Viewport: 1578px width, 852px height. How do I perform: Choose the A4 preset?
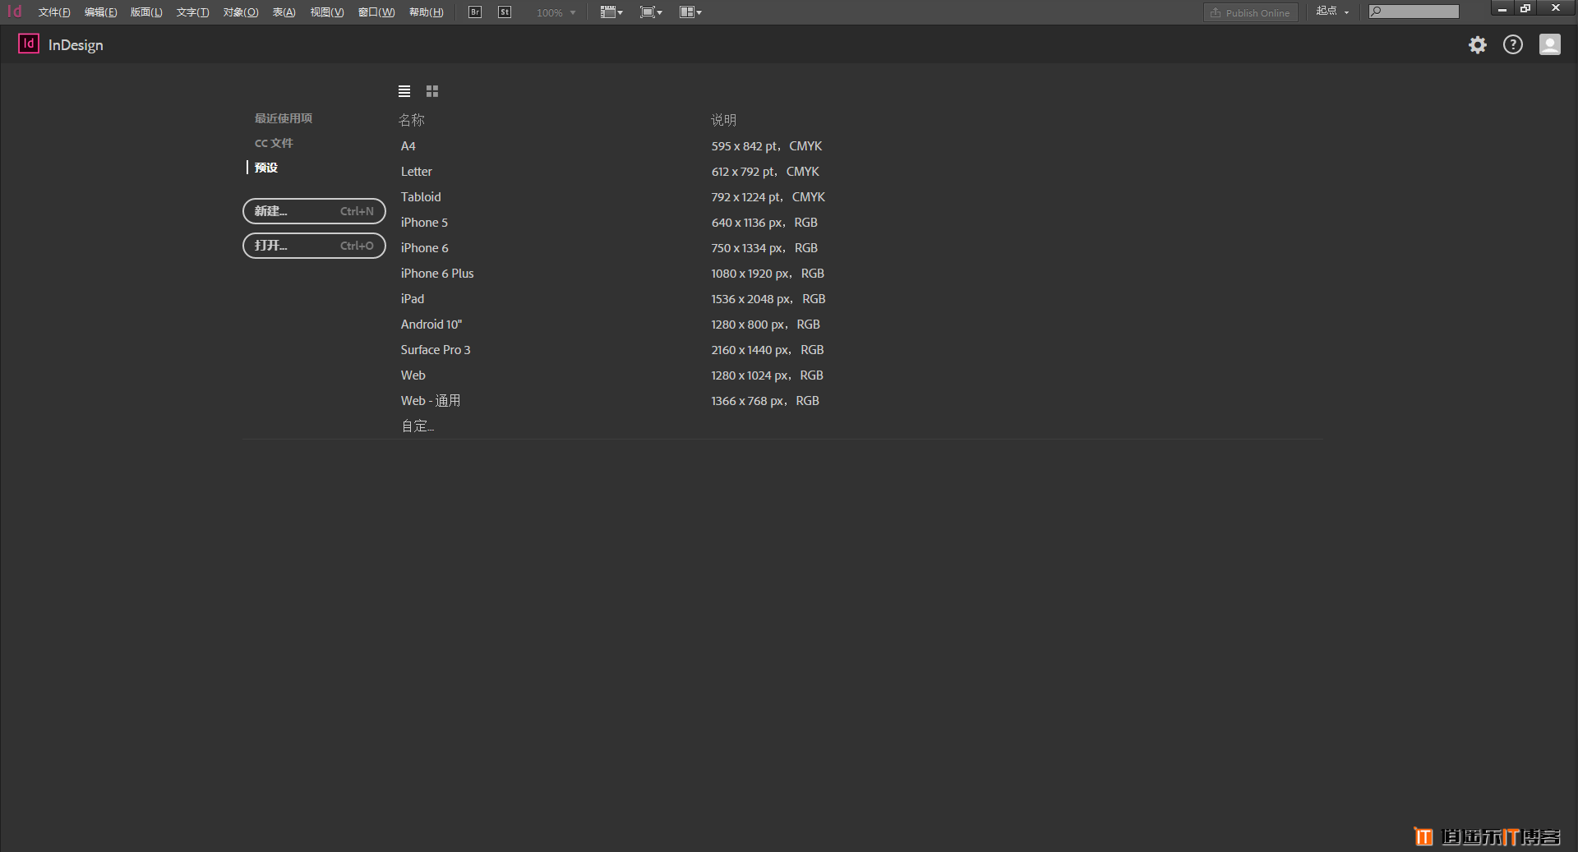tap(408, 146)
